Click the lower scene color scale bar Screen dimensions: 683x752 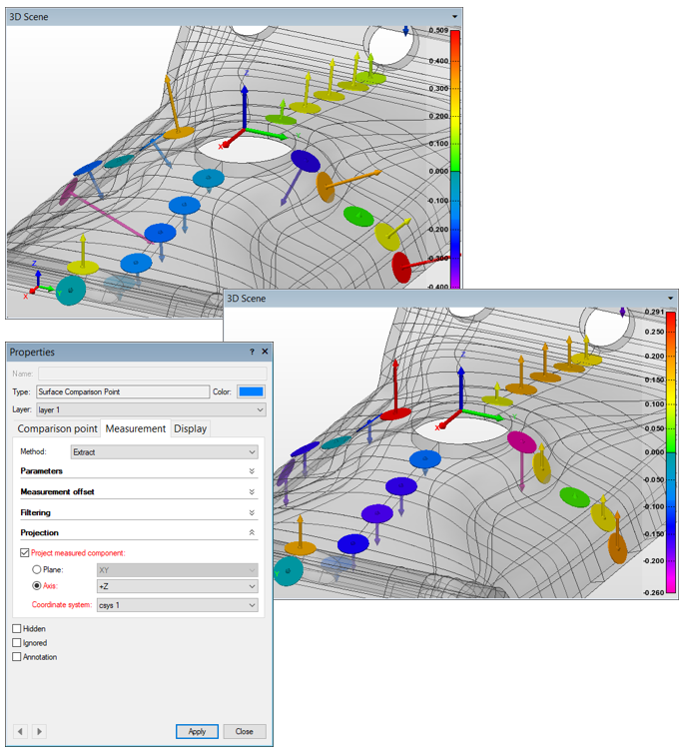tap(671, 452)
